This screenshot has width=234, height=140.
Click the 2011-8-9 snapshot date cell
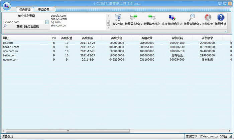pyautogui.click(x=88, y=60)
